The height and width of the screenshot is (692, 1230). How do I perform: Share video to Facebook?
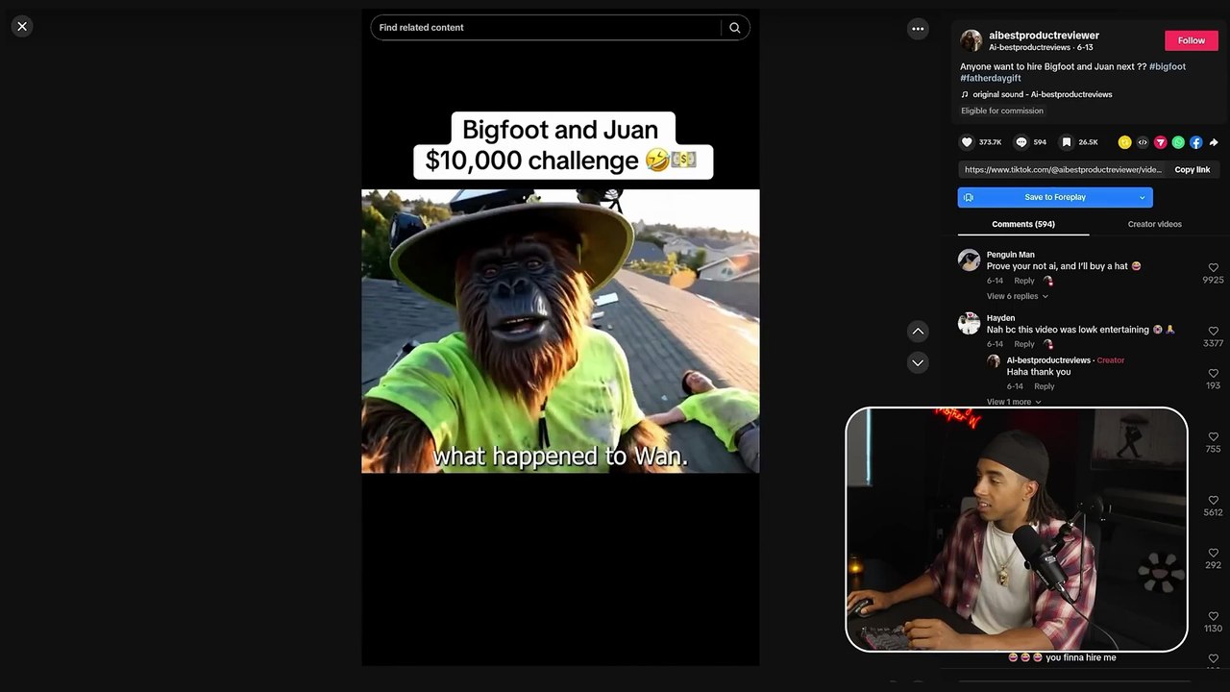[1195, 142]
